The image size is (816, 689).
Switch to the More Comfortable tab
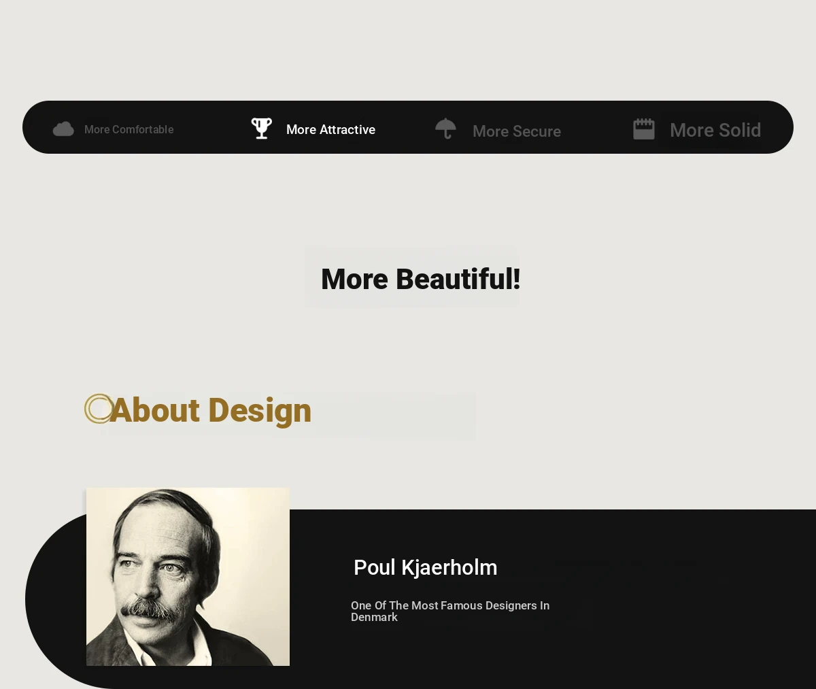(129, 129)
